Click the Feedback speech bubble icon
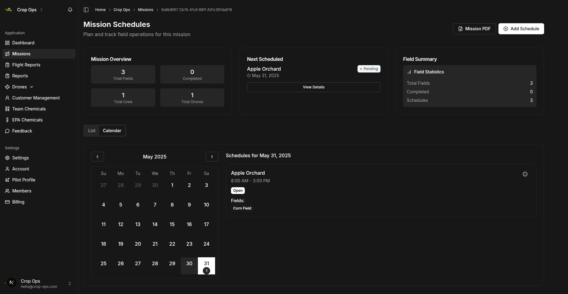This screenshot has height=294, width=568. (7, 131)
